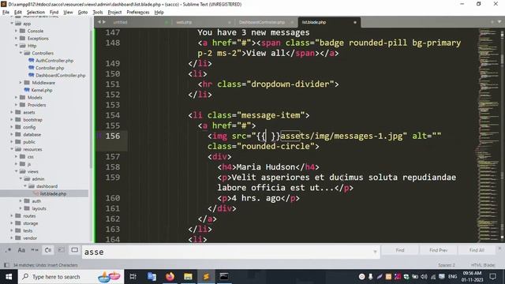
Task: Expand the Models folder
Action: (x=16, y=97)
